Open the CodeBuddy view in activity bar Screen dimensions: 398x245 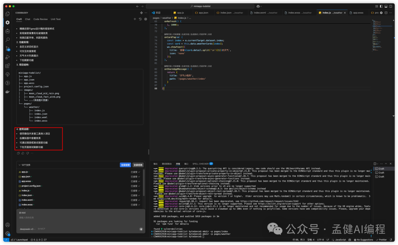point(8,22)
